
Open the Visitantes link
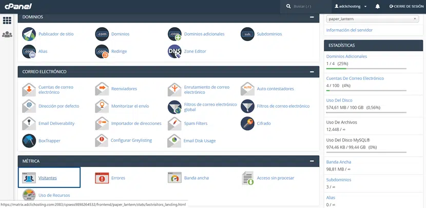47,178
